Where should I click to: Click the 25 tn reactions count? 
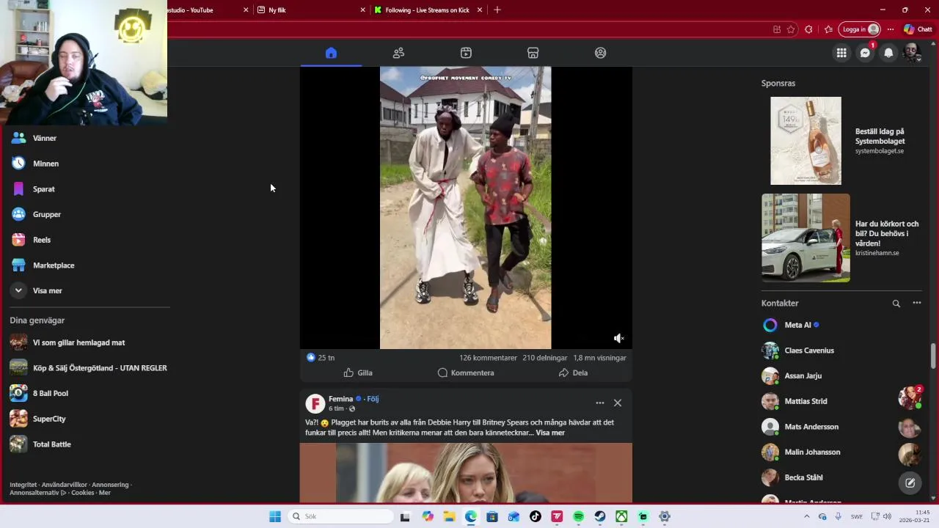coord(321,358)
